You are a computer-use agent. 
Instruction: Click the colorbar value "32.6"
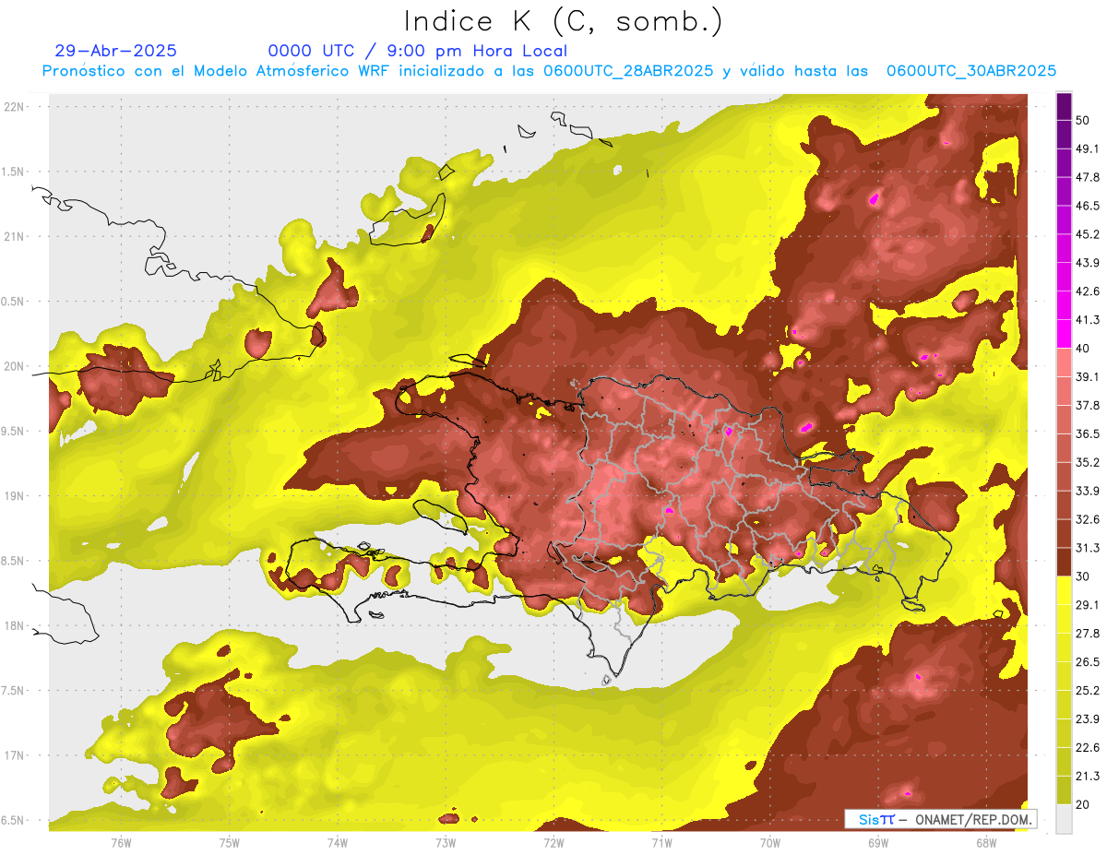point(1087,519)
